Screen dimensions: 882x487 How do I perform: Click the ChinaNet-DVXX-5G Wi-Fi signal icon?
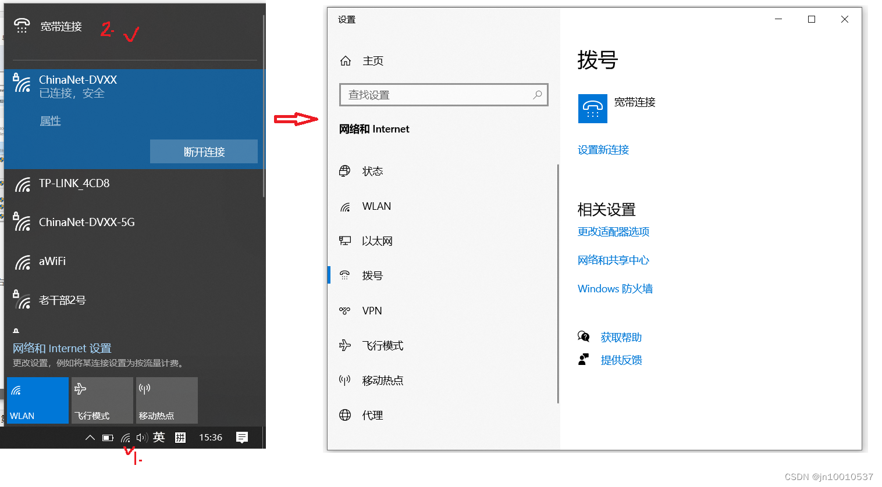pyautogui.click(x=22, y=222)
